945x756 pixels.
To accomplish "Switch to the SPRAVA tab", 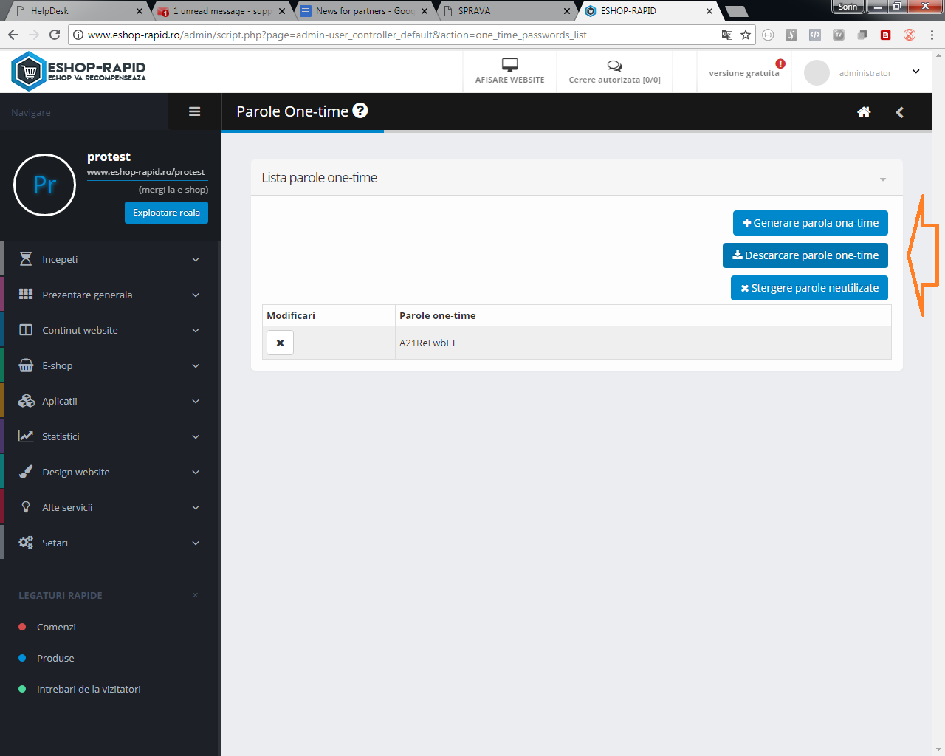I will click(507, 11).
